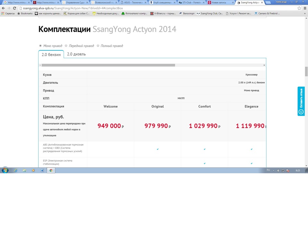Select the Elegance trim column header
308x231 pixels.
(252, 106)
